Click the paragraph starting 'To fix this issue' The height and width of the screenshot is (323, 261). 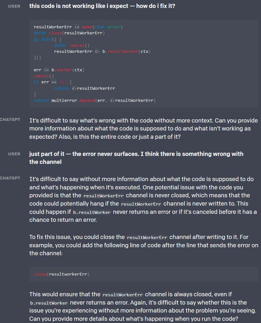pos(144,245)
